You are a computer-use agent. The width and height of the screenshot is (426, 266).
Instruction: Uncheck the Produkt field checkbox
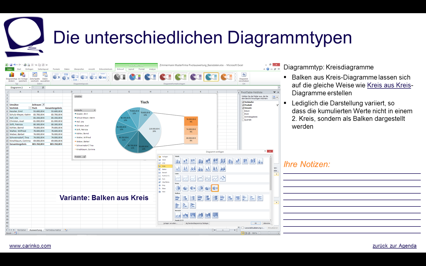point(243,105)
